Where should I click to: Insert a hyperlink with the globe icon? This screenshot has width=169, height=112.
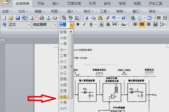pos(133,18)
